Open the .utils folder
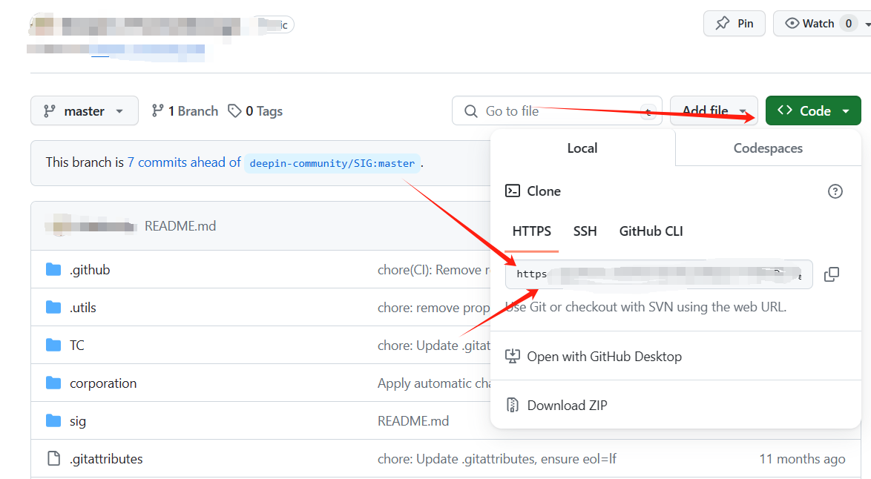This screenshot has height=479, width=871. pos(83,308)
